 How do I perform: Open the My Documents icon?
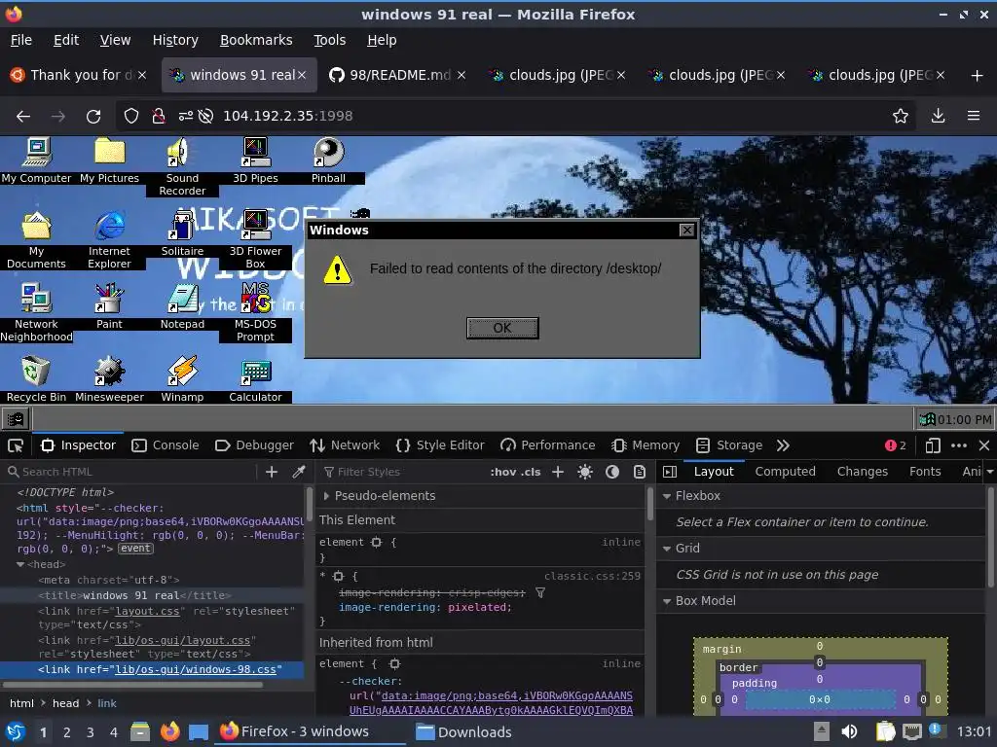click(x=36, y=239)
